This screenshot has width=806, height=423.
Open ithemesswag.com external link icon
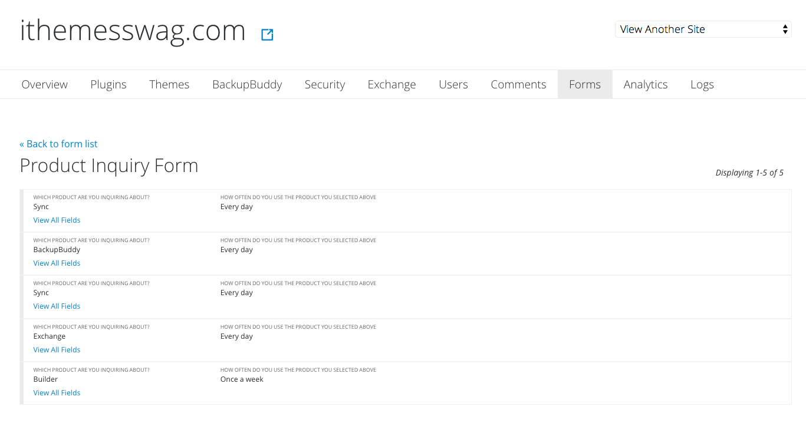click(267, 35)
